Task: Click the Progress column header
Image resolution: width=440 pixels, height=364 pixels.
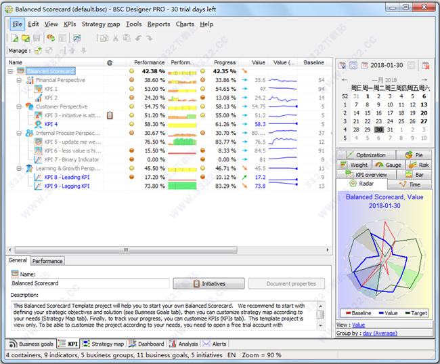Action: point(225,62)
